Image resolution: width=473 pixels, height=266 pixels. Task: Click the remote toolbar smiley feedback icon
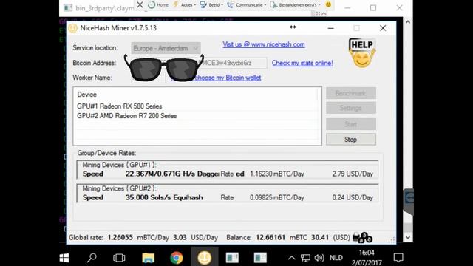(x=328, y=4)
